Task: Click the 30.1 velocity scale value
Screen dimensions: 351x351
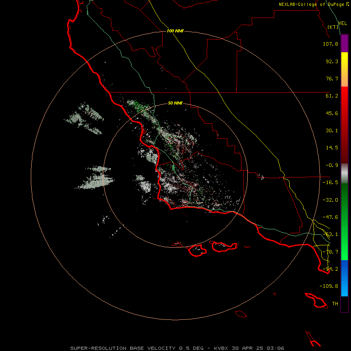Action: pyautogui.click(x=332, y=131)
